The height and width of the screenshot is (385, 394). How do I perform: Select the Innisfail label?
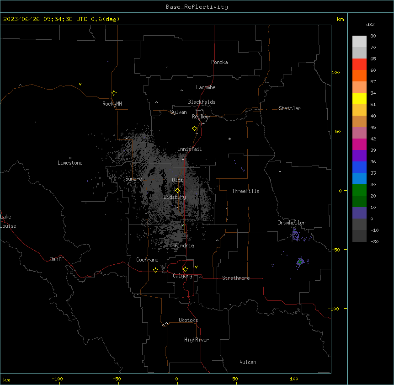tap(190, 149)
